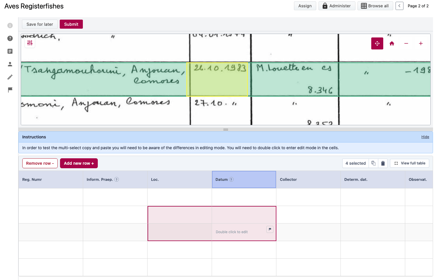The width and height of the screenshot is (438, 280).
Task: Select the pencil edit sidebar icon
Action: tap(10, 77)
